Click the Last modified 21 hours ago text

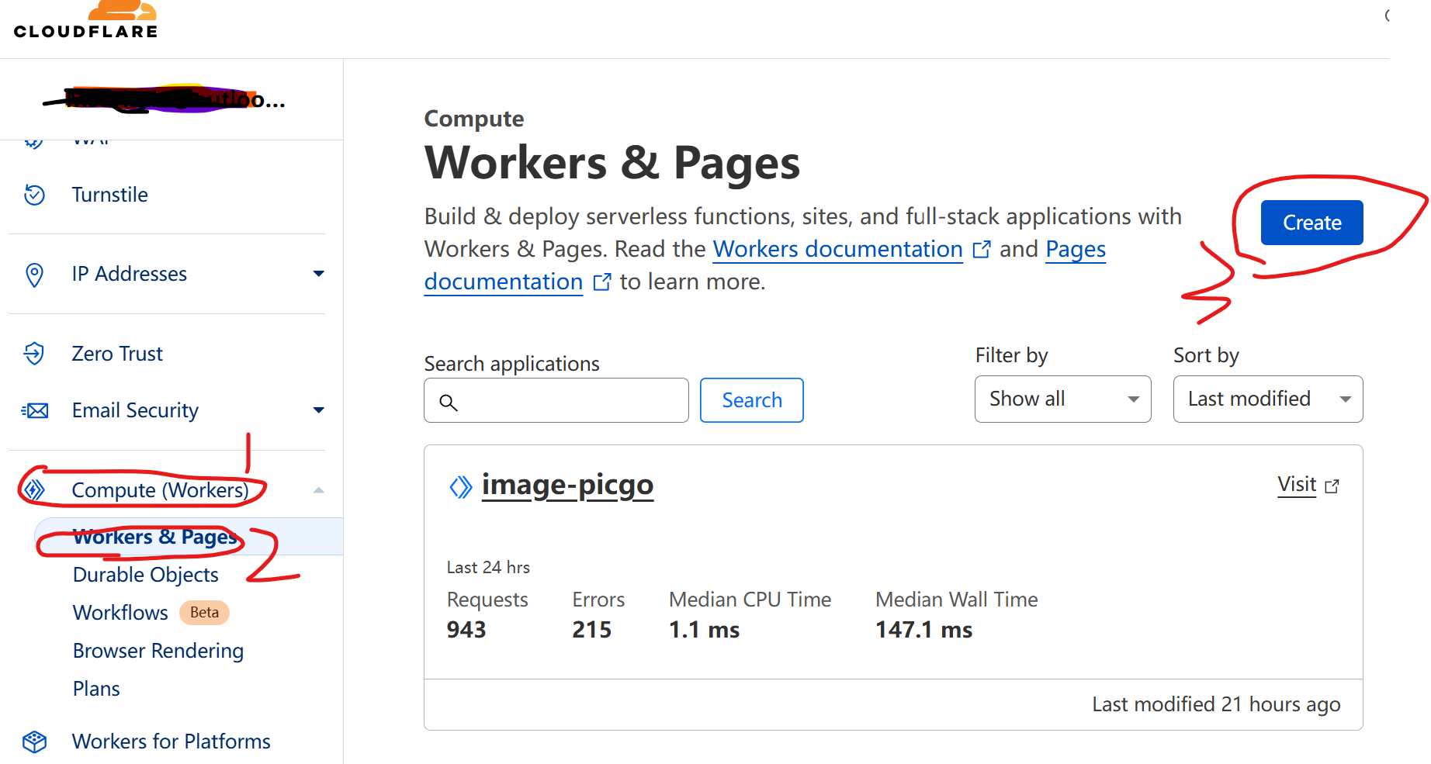click(x=1216, y=704)
